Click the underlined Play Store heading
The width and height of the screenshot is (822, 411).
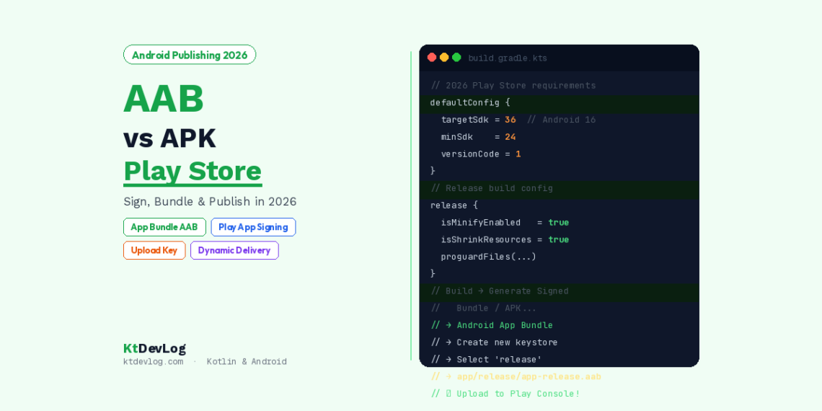pos(193,172)
